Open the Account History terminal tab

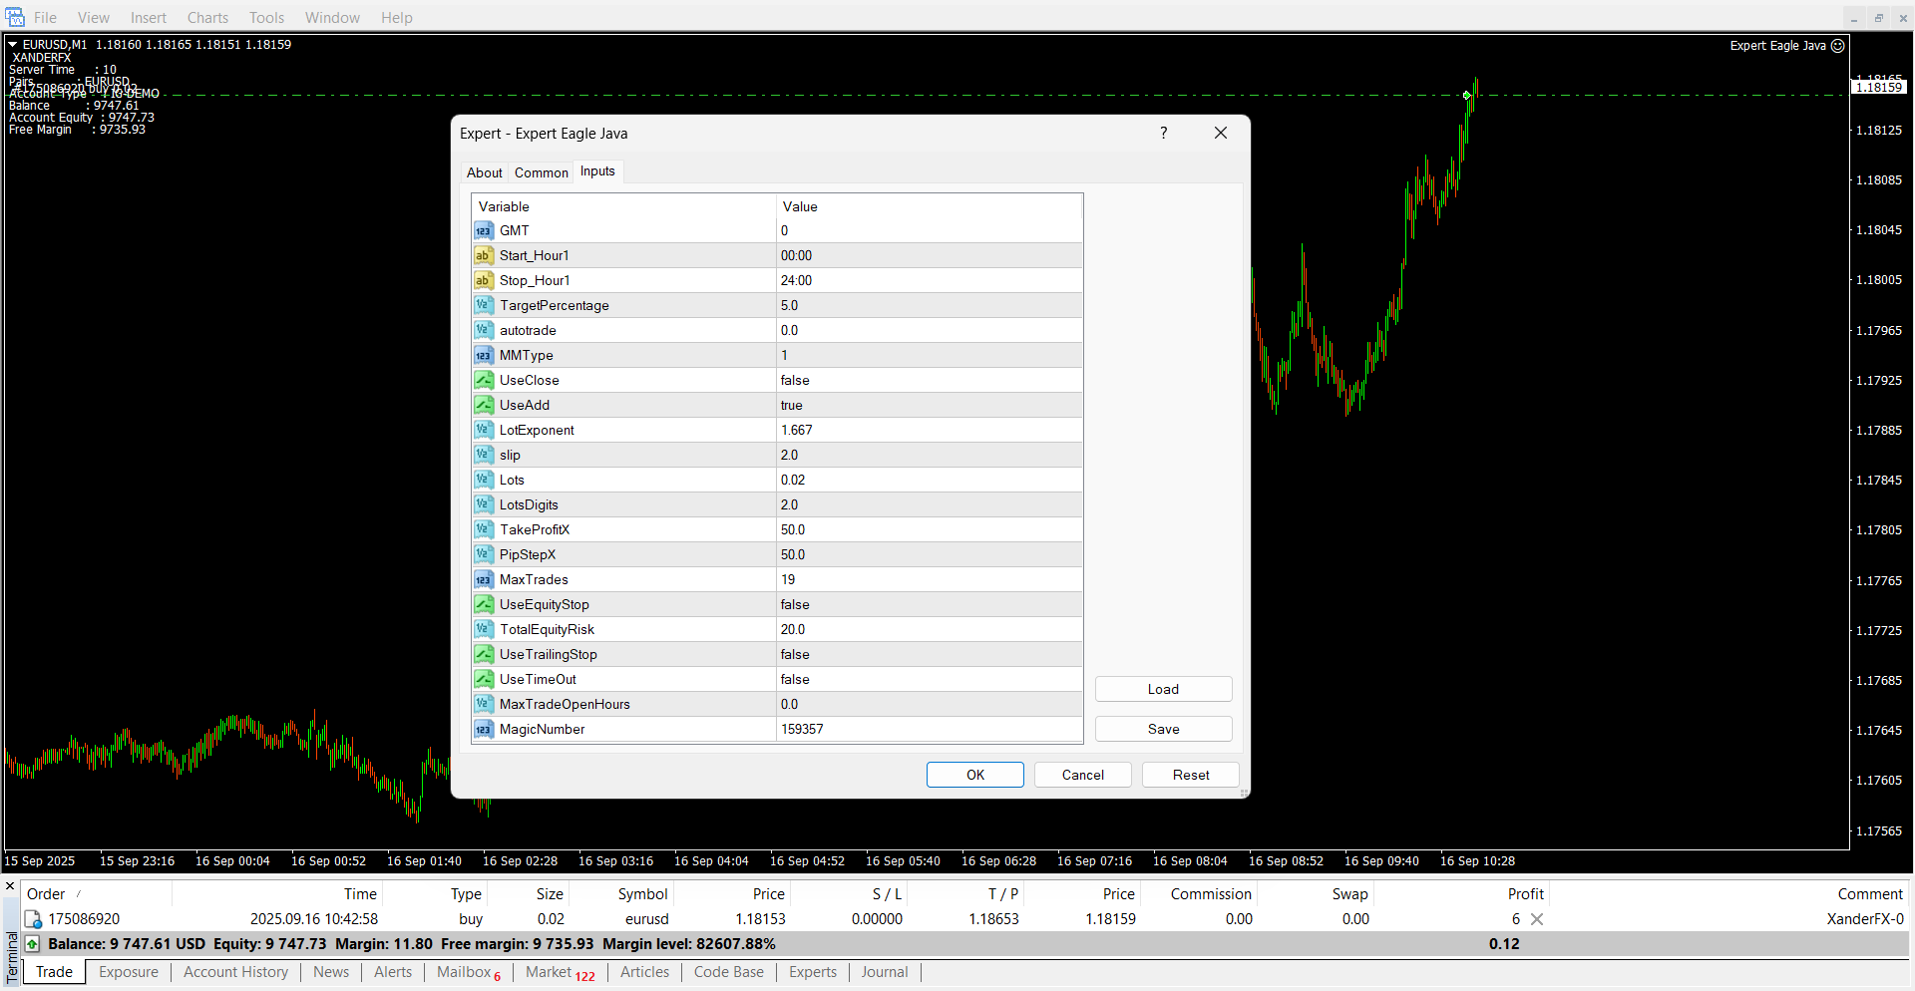[x=235, y=972]
